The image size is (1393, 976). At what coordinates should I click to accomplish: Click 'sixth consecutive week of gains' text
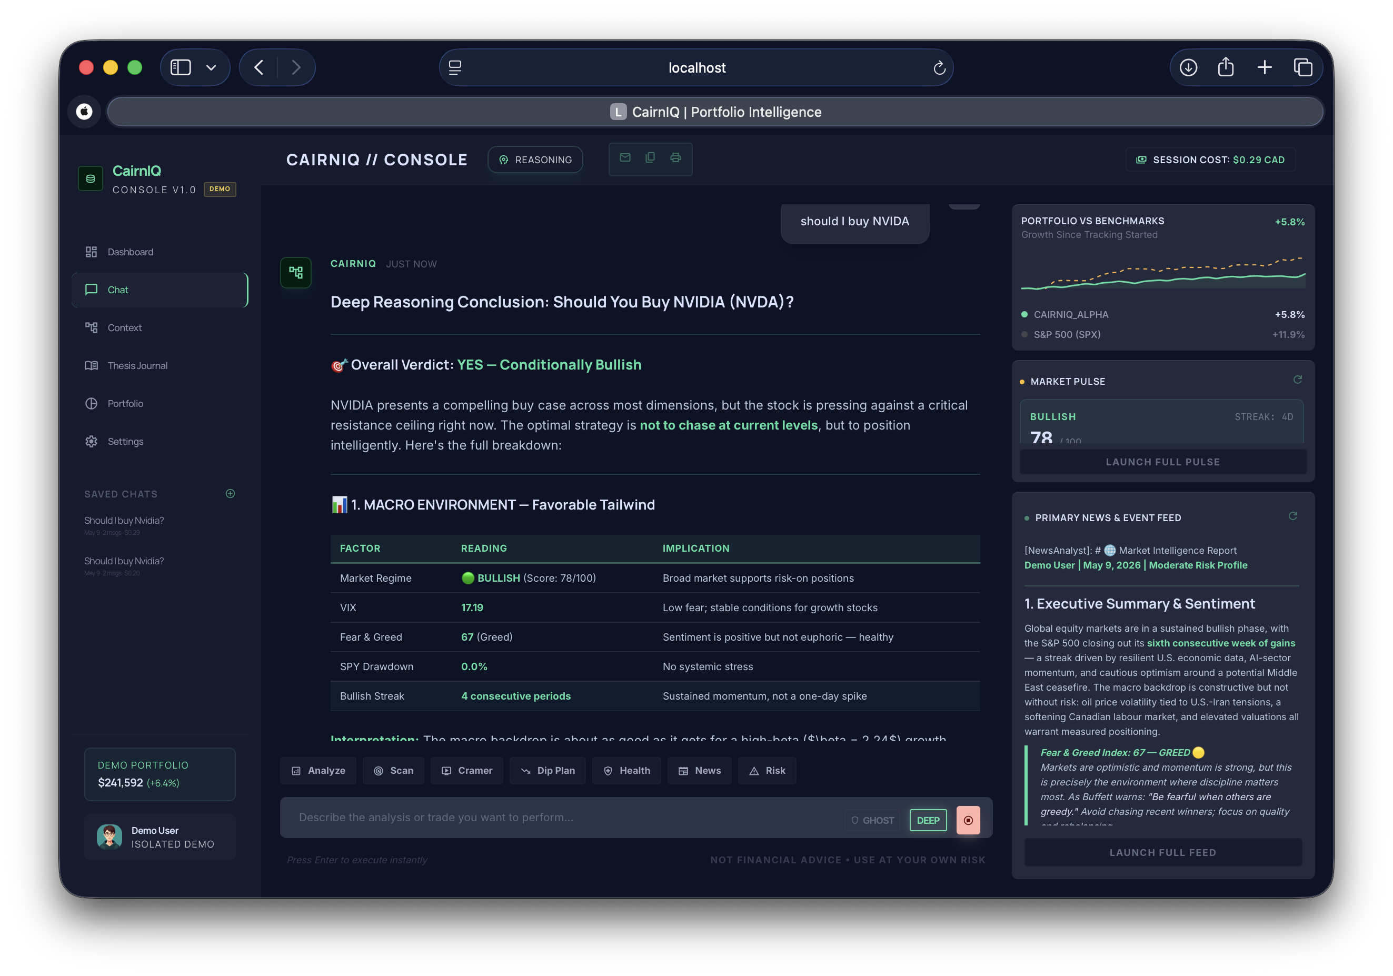[x=1221, y=644]
